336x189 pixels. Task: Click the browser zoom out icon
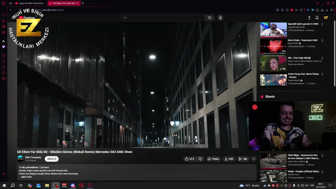pyautogui.click(x=277, y=10)
